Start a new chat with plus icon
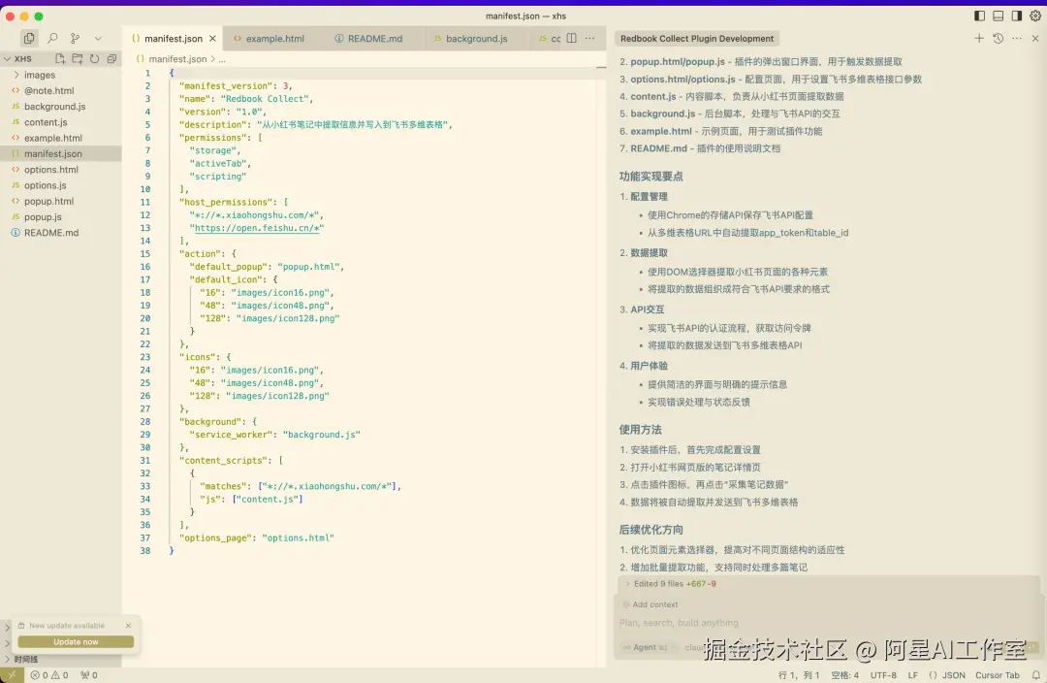Viewport: 1047px width, 683px height. point(979,38)
